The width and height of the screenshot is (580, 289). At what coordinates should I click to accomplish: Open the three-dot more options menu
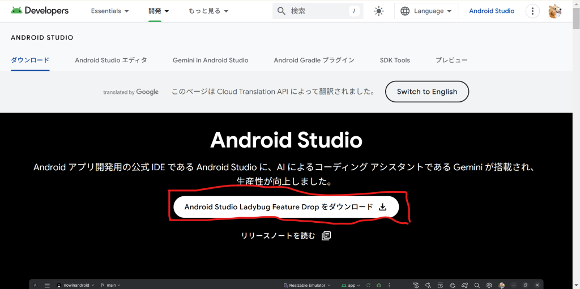pos(532,11)
